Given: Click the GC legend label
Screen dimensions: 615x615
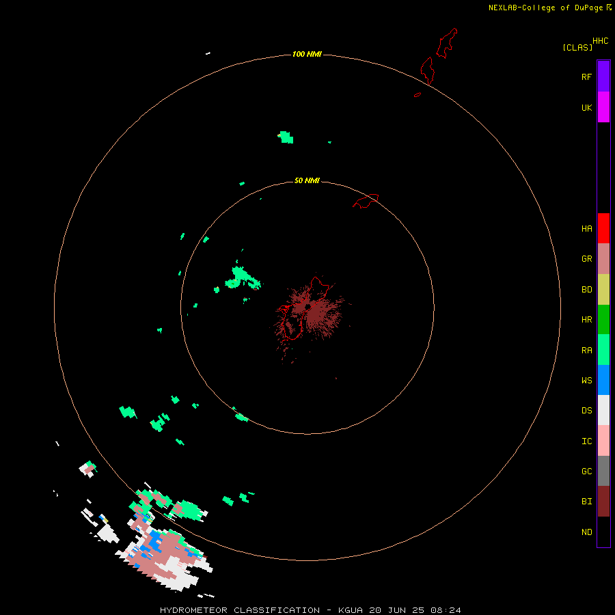Looking at the screenshot, I should (x=586, y=471).
